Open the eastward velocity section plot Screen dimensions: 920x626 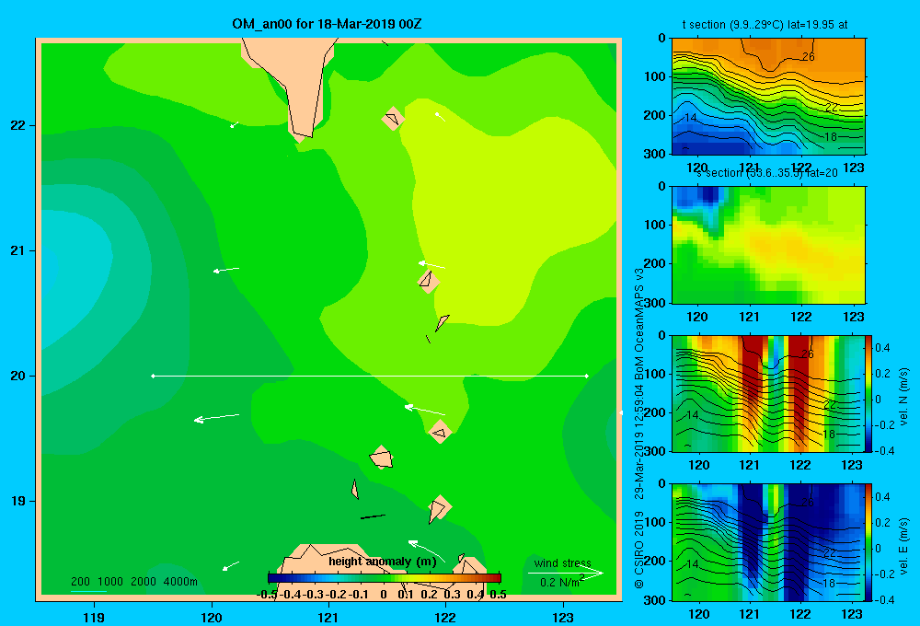click(x=768, y=542)
